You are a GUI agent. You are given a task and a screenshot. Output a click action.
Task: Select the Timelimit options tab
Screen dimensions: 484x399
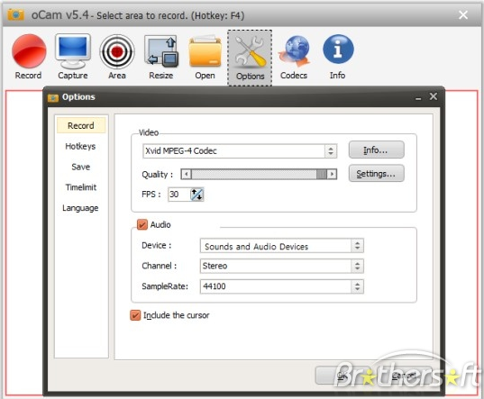(81, 187)
